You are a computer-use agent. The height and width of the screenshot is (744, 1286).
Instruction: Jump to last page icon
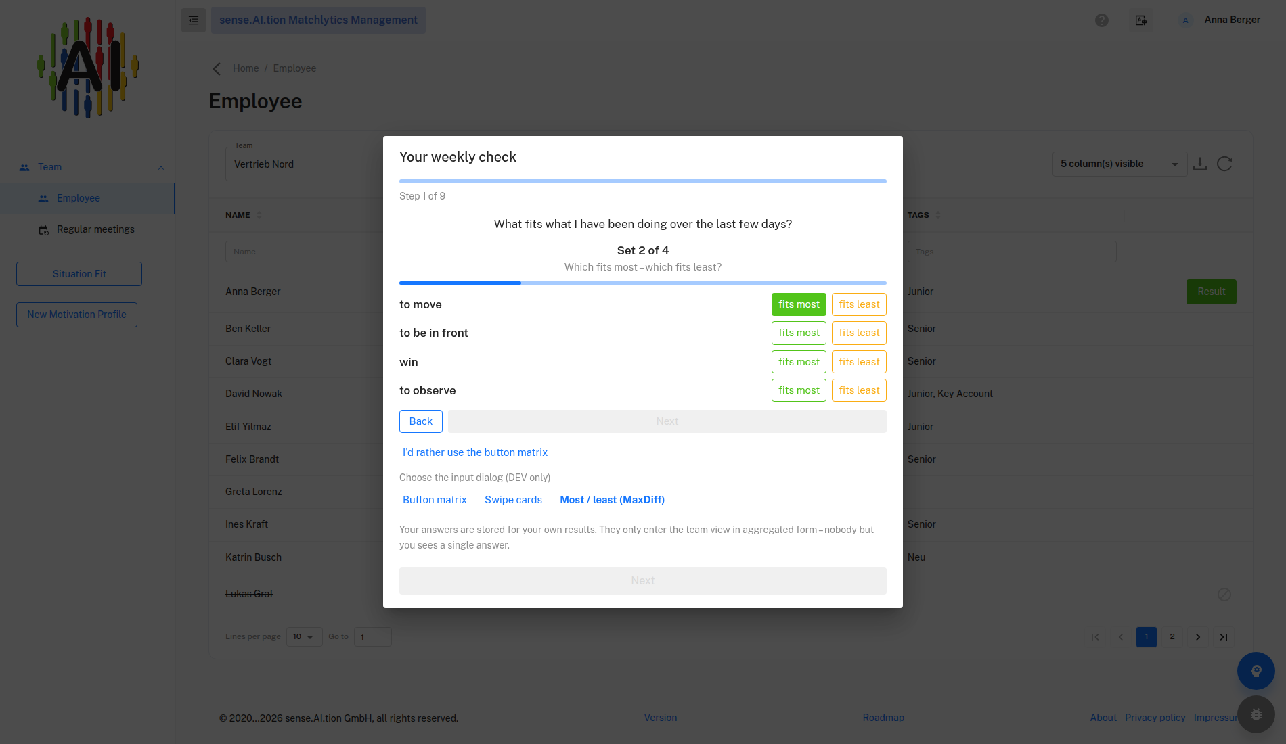click(1224, 637)
